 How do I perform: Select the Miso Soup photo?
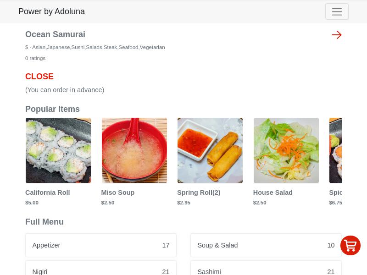pyautogui.click(x=134, y=150)
